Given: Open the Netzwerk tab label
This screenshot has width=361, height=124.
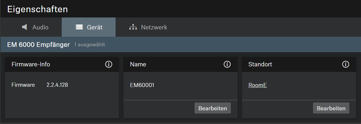Looking at the screenshot, I should click(154, 27).
